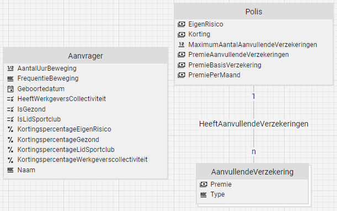The width and height of the screenshot is (337, 211).
Task: Click the boolean icon beside IsGezond
Action: 10,109
